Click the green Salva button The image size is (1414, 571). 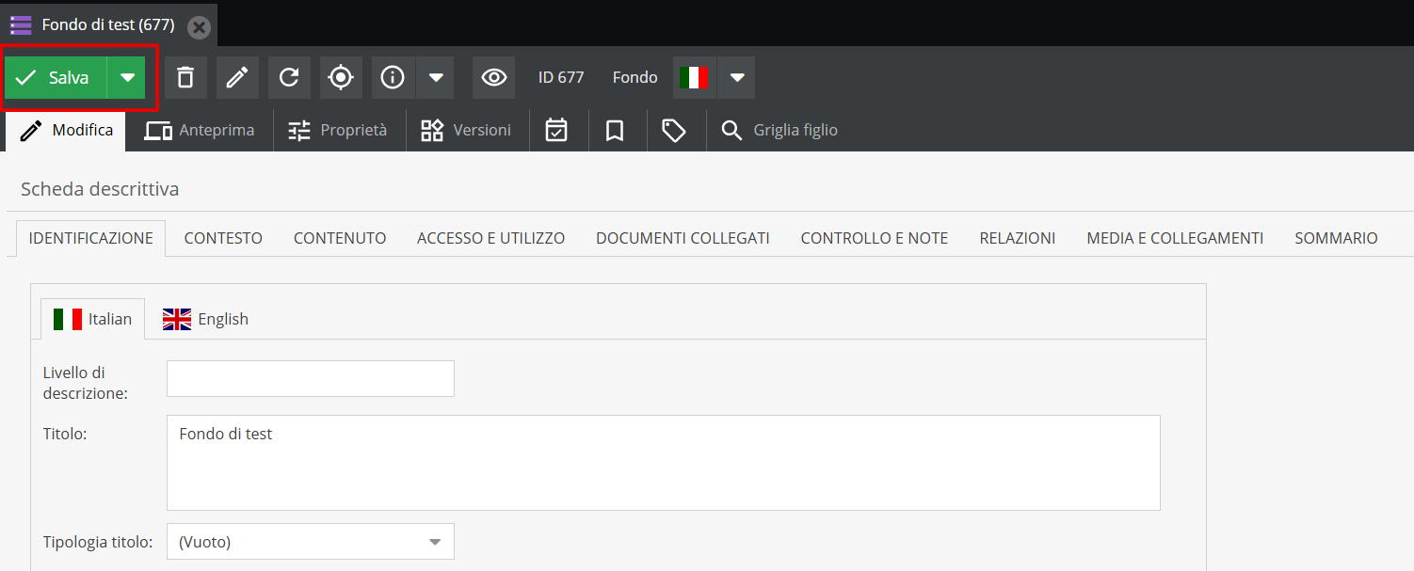(x=55, y=77)
